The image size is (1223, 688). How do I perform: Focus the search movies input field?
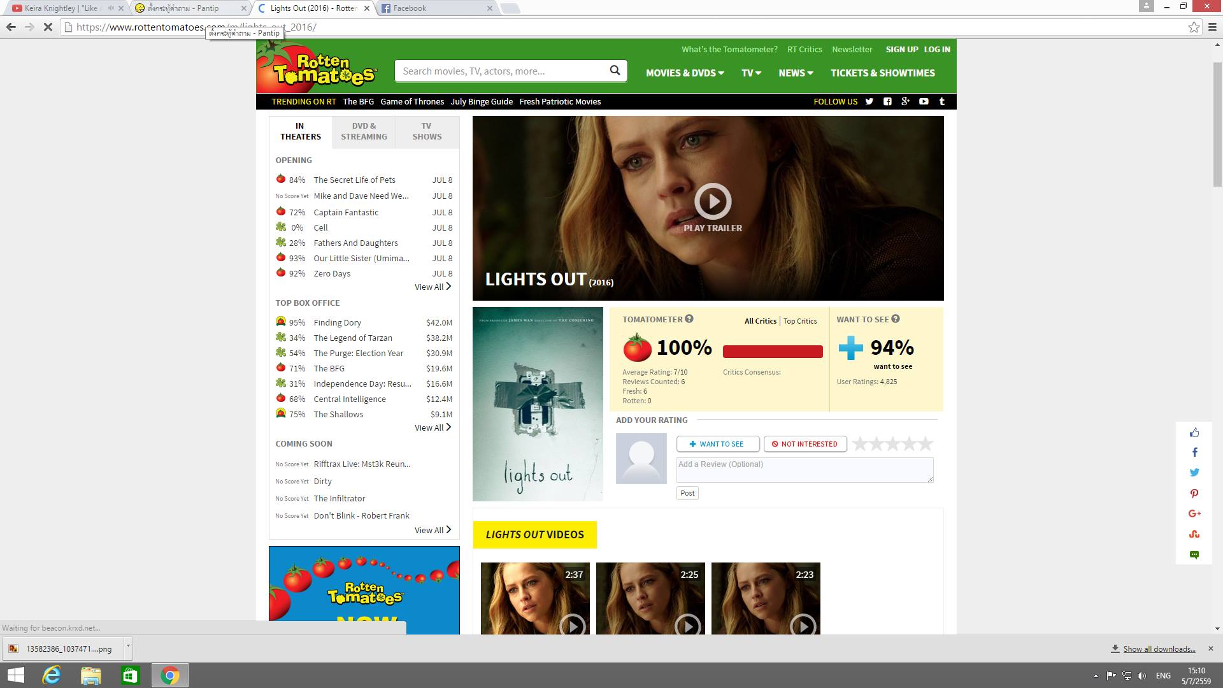pyautogui.click(x=501, y=71)
